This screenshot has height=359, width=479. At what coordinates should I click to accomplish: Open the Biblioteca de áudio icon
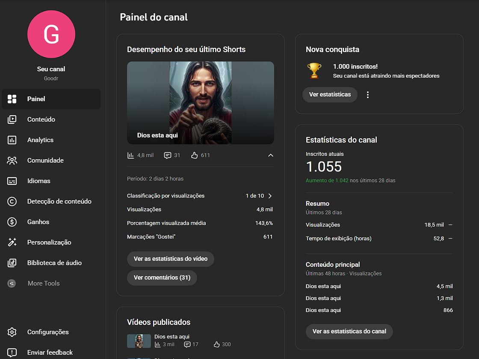(12, 263)
